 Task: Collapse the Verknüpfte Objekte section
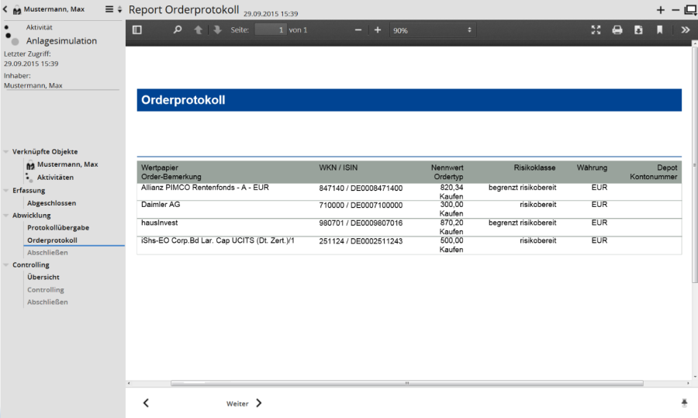[7, 152]
